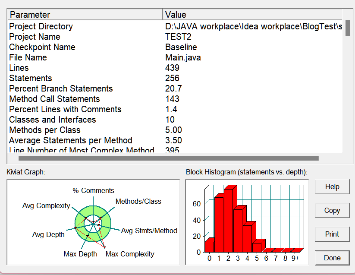Select the Project Name row

(175, 37)
